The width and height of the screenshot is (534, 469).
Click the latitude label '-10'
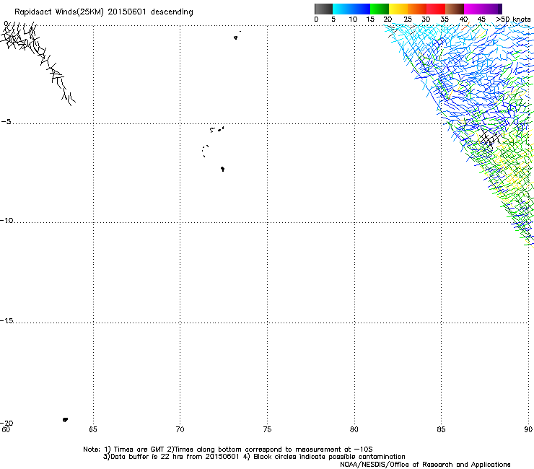click(x=6, y=220)
